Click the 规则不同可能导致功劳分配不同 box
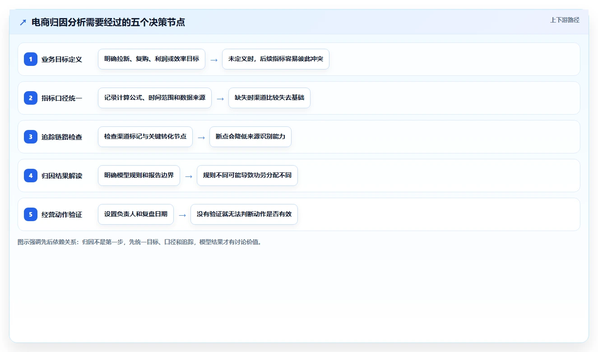598x352 pixels. click(247, 176)
